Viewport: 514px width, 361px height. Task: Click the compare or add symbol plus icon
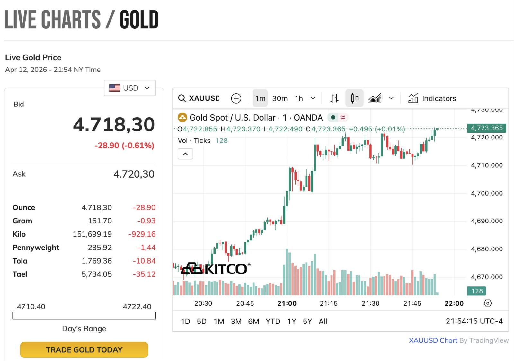236,98
